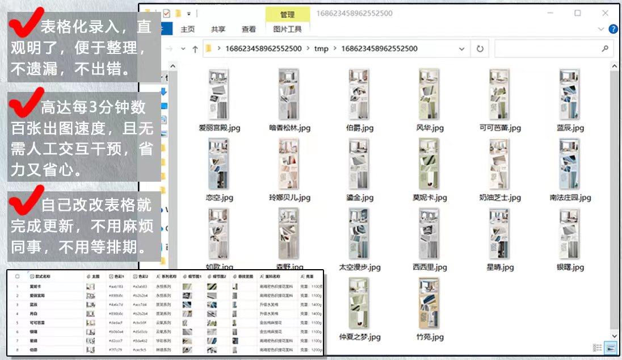Open the recent locations dropdown arrow
The height and width of the screenshot is (360, 622).
(183, 49)
